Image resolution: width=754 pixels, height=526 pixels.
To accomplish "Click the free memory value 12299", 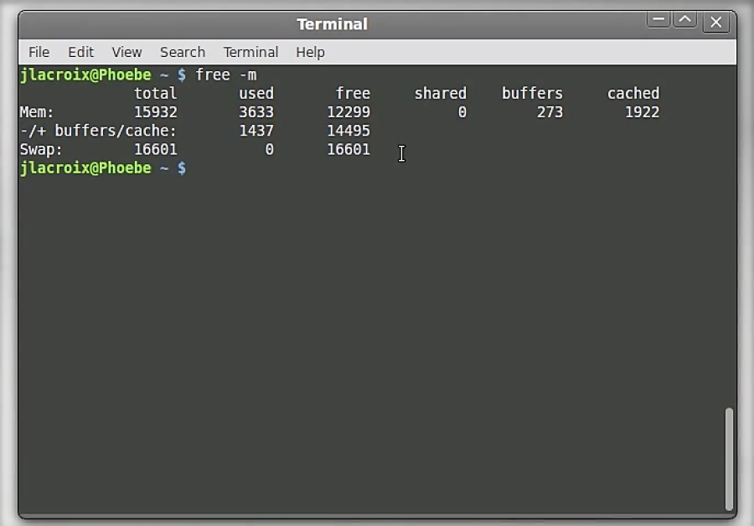I will click(x=349, y=112).
